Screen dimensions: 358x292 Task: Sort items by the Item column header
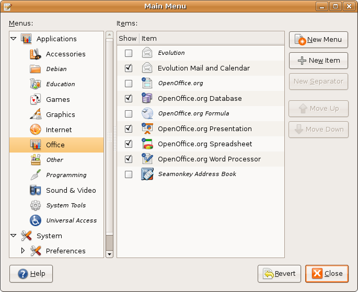click(212, 38)
